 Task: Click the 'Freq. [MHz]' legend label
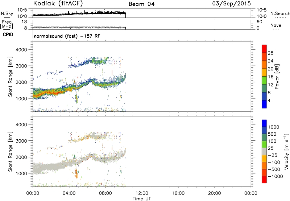(x=7, y=24)
